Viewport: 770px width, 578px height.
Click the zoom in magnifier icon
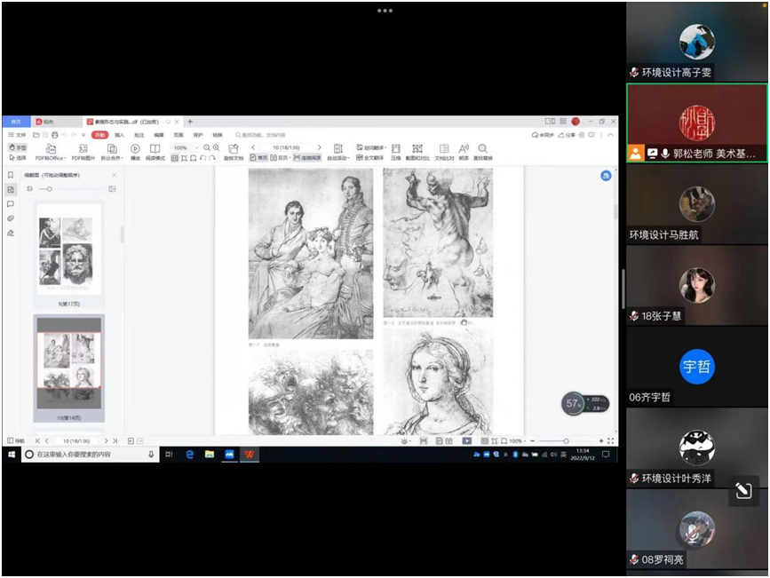pyautogui.click(x=216, y=147)
